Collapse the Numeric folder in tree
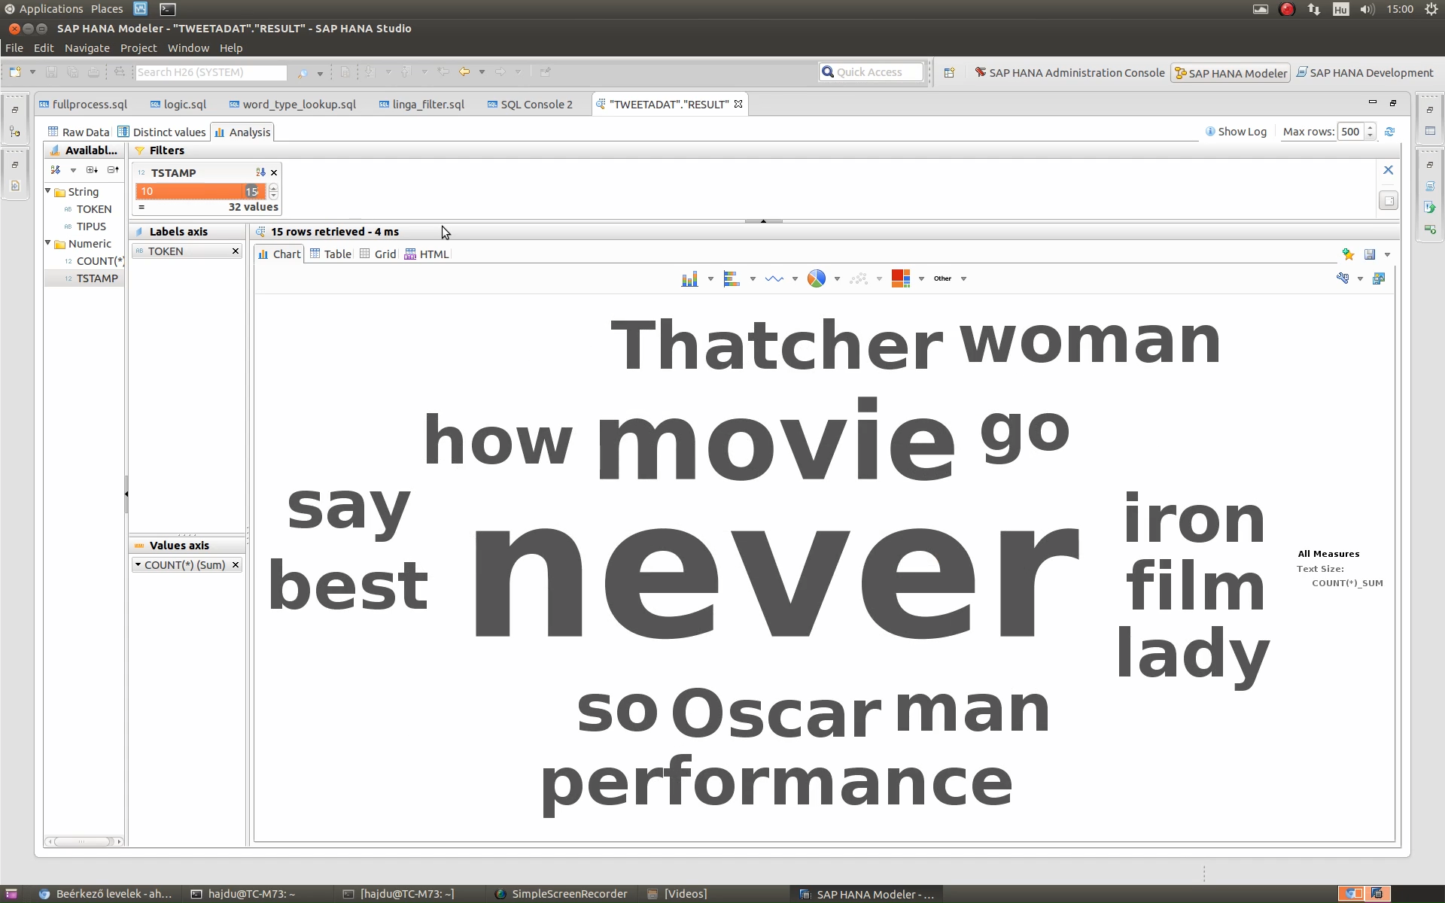Image resolution: width=1445 pixels, height=903 pixels. (x=48, y=243)
